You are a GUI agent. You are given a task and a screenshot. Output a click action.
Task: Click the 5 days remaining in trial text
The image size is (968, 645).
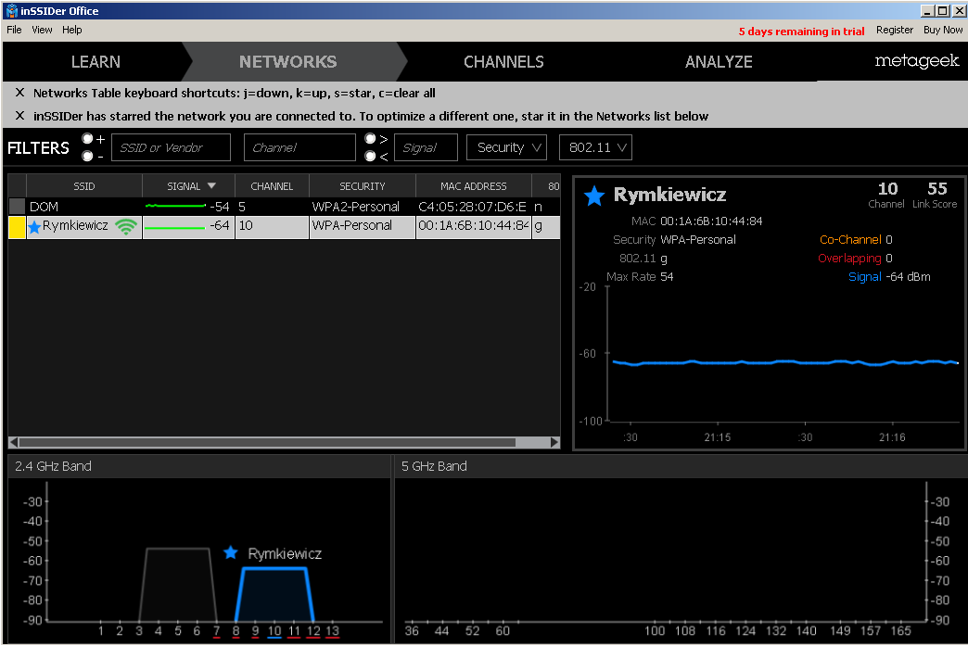(801, 32)
